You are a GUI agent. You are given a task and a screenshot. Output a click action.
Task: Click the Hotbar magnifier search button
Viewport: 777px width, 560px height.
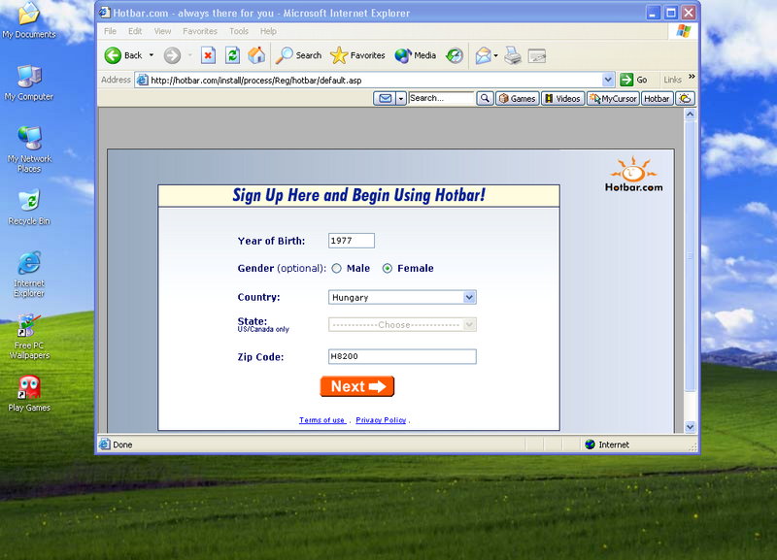(485, 99)
